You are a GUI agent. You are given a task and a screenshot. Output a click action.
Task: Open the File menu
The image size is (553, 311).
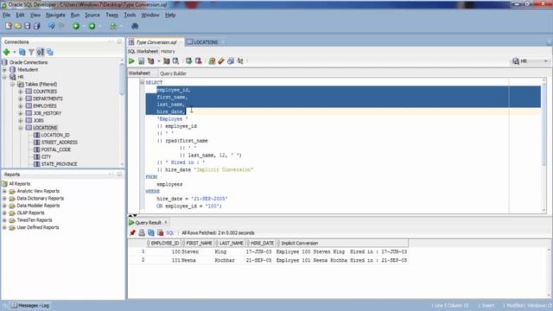pos(6,16)
